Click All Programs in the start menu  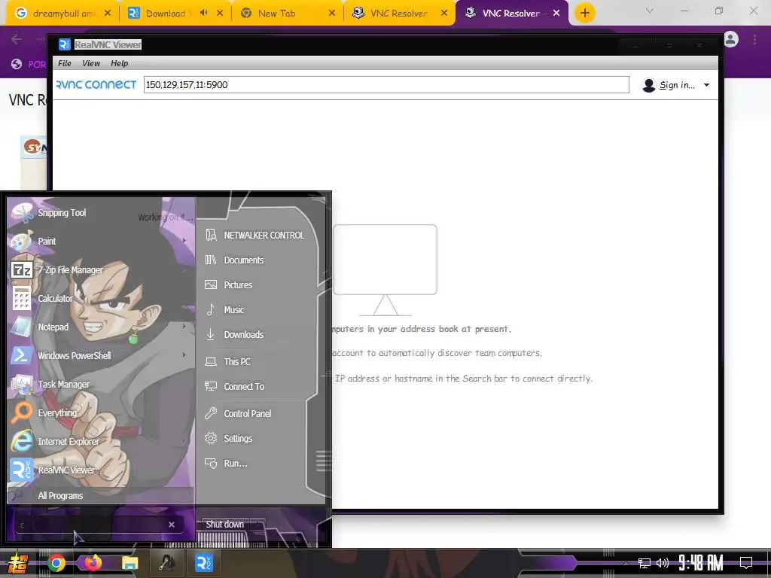click(60, 496)
